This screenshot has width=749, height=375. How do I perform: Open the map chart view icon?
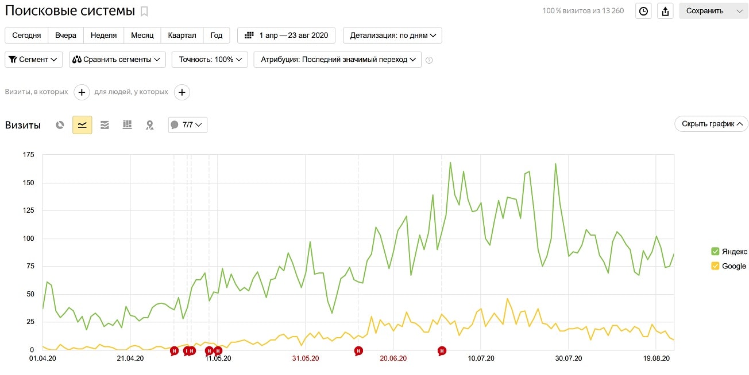(149, 125)
